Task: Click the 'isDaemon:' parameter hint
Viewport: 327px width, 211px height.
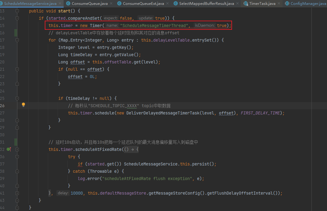Action: (x=205, y=26)
